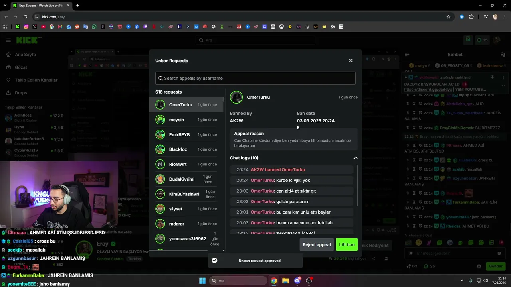Open File Explorer from the taskbar
This screenshot has height=287, width=511.
pos(285,281)
